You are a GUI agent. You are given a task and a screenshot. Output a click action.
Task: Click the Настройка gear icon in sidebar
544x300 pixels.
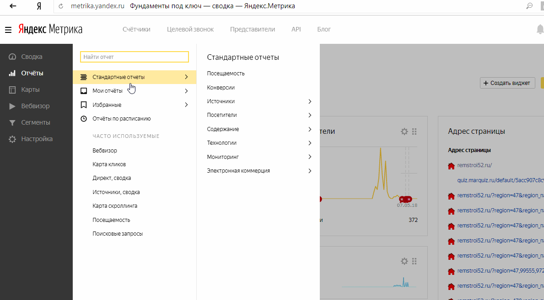[x=12, y=139]
